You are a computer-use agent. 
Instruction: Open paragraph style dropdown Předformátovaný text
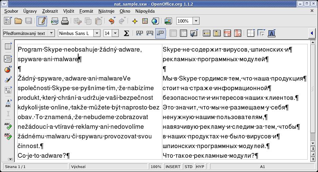tap(51, 33)
